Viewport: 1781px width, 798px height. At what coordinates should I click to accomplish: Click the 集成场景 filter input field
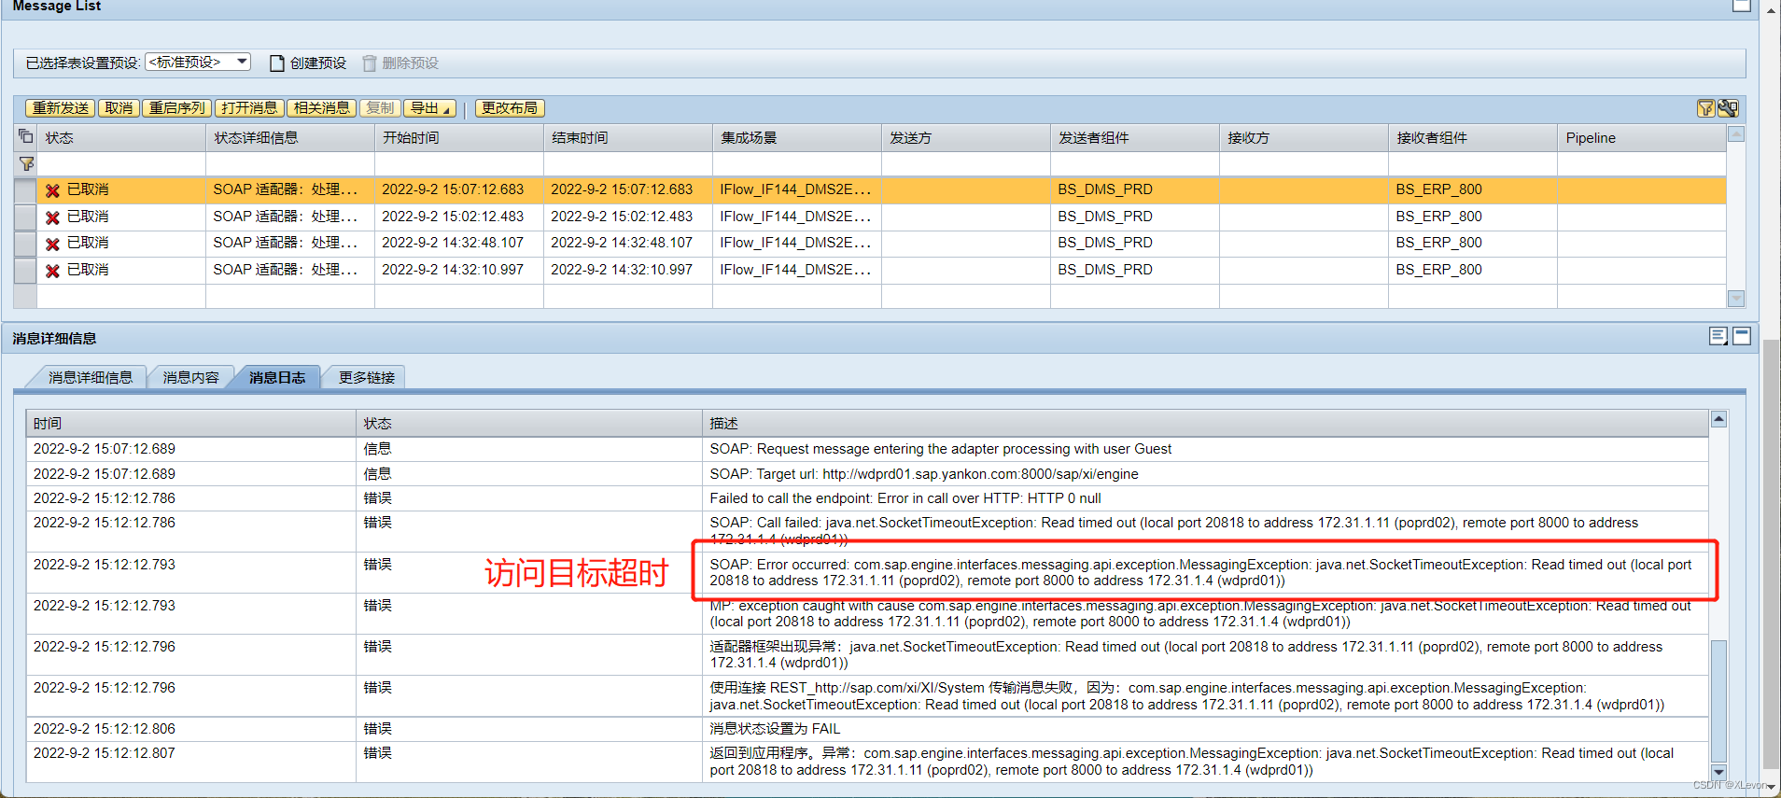pos(796,164)
